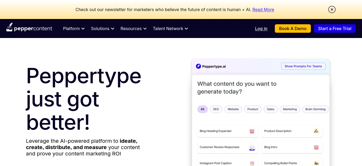The image size is (362, 166).
Task: Open the Customer Review Responses card
Action: [228, 147]
